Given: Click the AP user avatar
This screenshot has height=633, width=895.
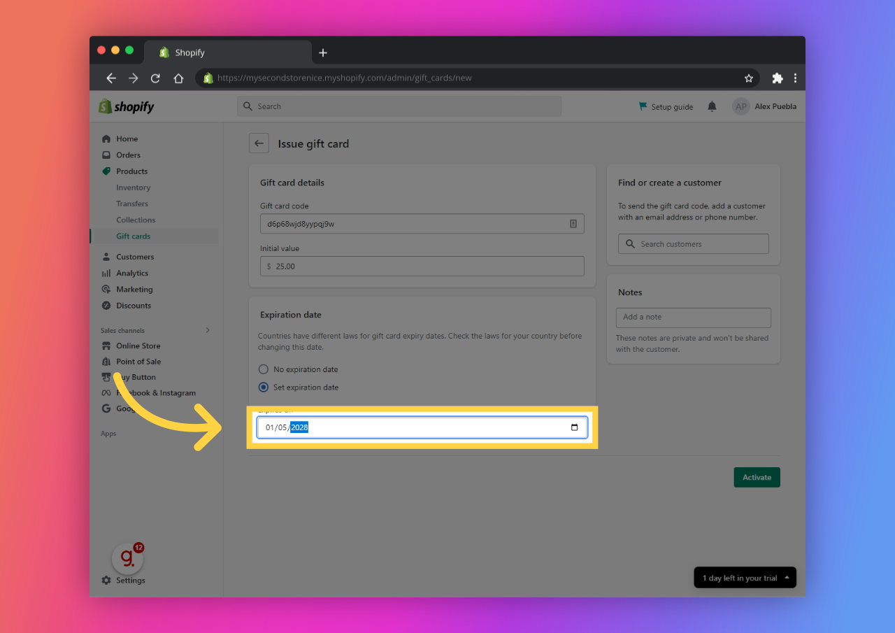Looking at the screenshot, I should pyautogui.click(x=740, y=106).
